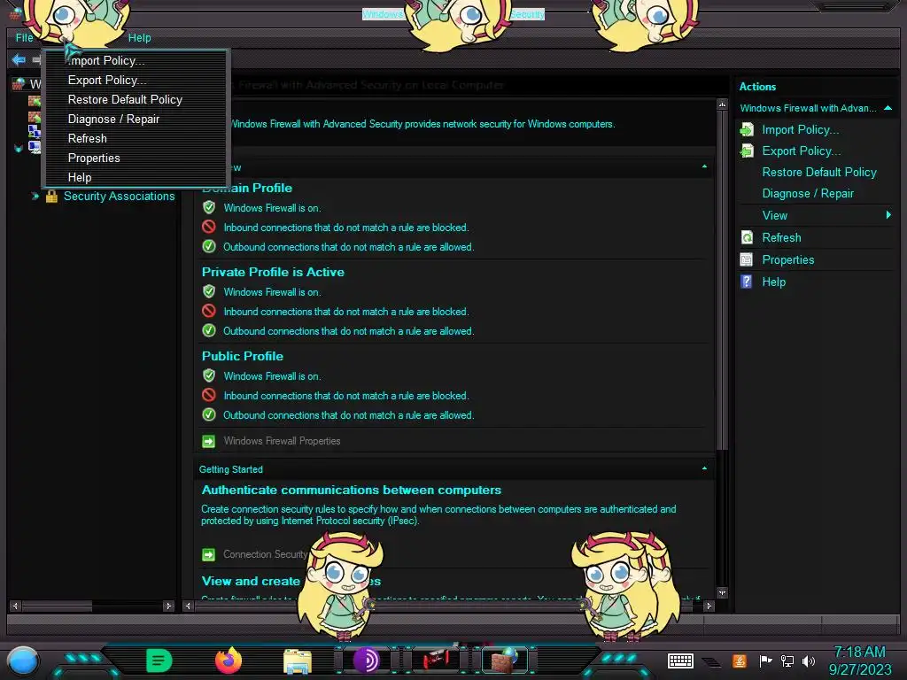907x680 pixels.
Task: Select the Outbound Rules firewall icon in the tree
Action: pyautogui.click(x=35, y=118)
